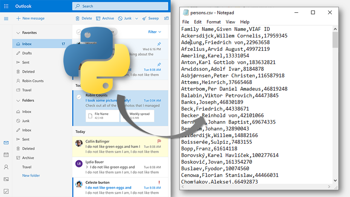Click the New message button
350x197 pixels.
(x=30, y=18)
